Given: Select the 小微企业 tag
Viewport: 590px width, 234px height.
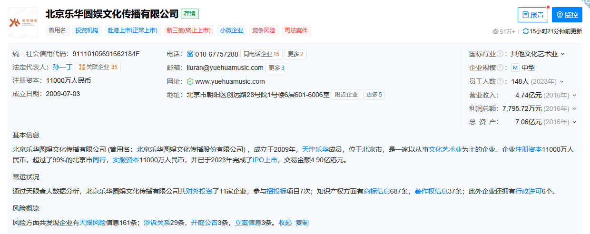Looking at the screenshot, I should coord(232,30).
